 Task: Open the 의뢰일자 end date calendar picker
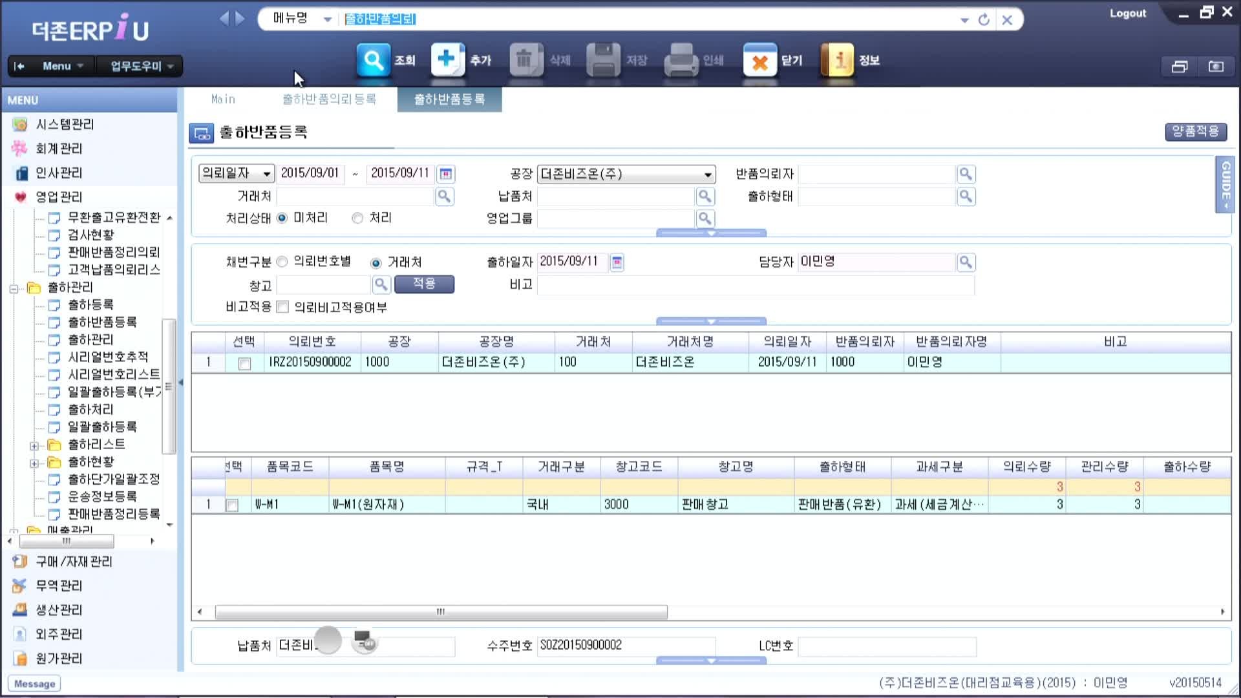(446, 174)
